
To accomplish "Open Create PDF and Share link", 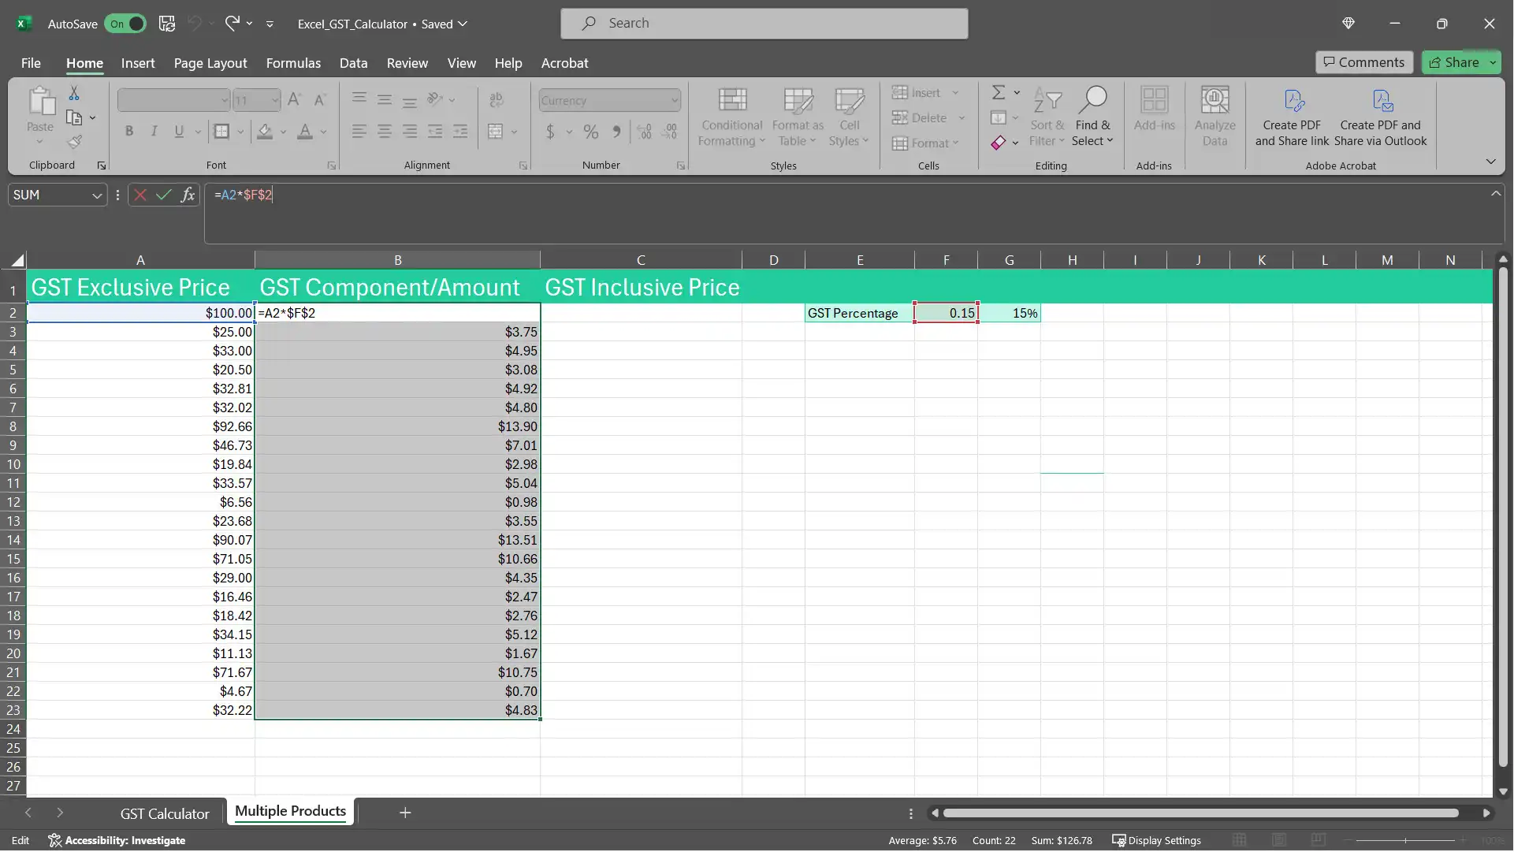I will click(x=1292, y=117).
